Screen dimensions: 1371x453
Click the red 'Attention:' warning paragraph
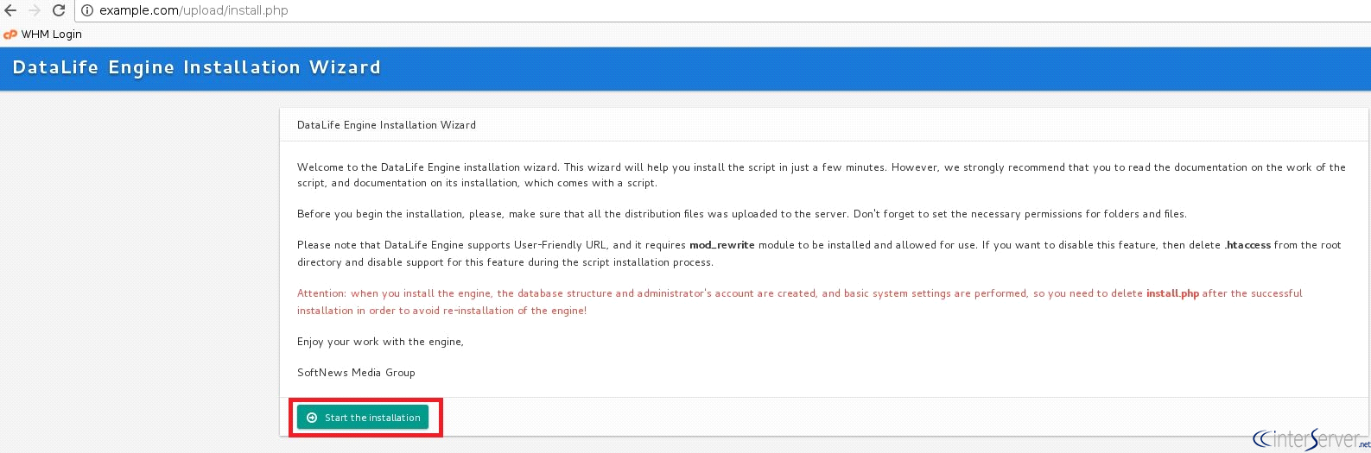(x=800, y=302)
